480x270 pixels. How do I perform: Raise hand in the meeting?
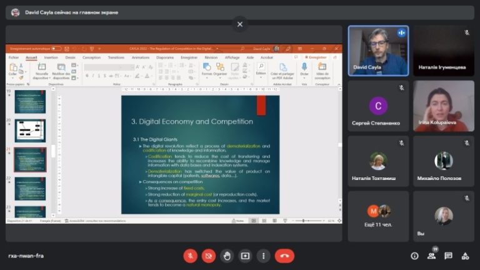(x=227, y=256)
